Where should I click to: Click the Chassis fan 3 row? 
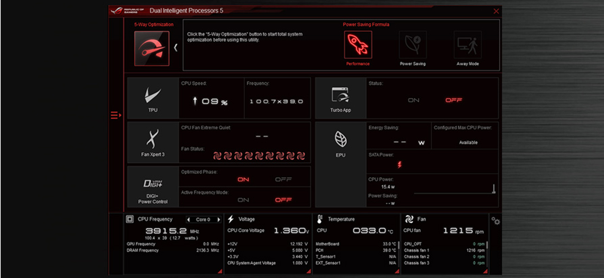tap(444, 263)
